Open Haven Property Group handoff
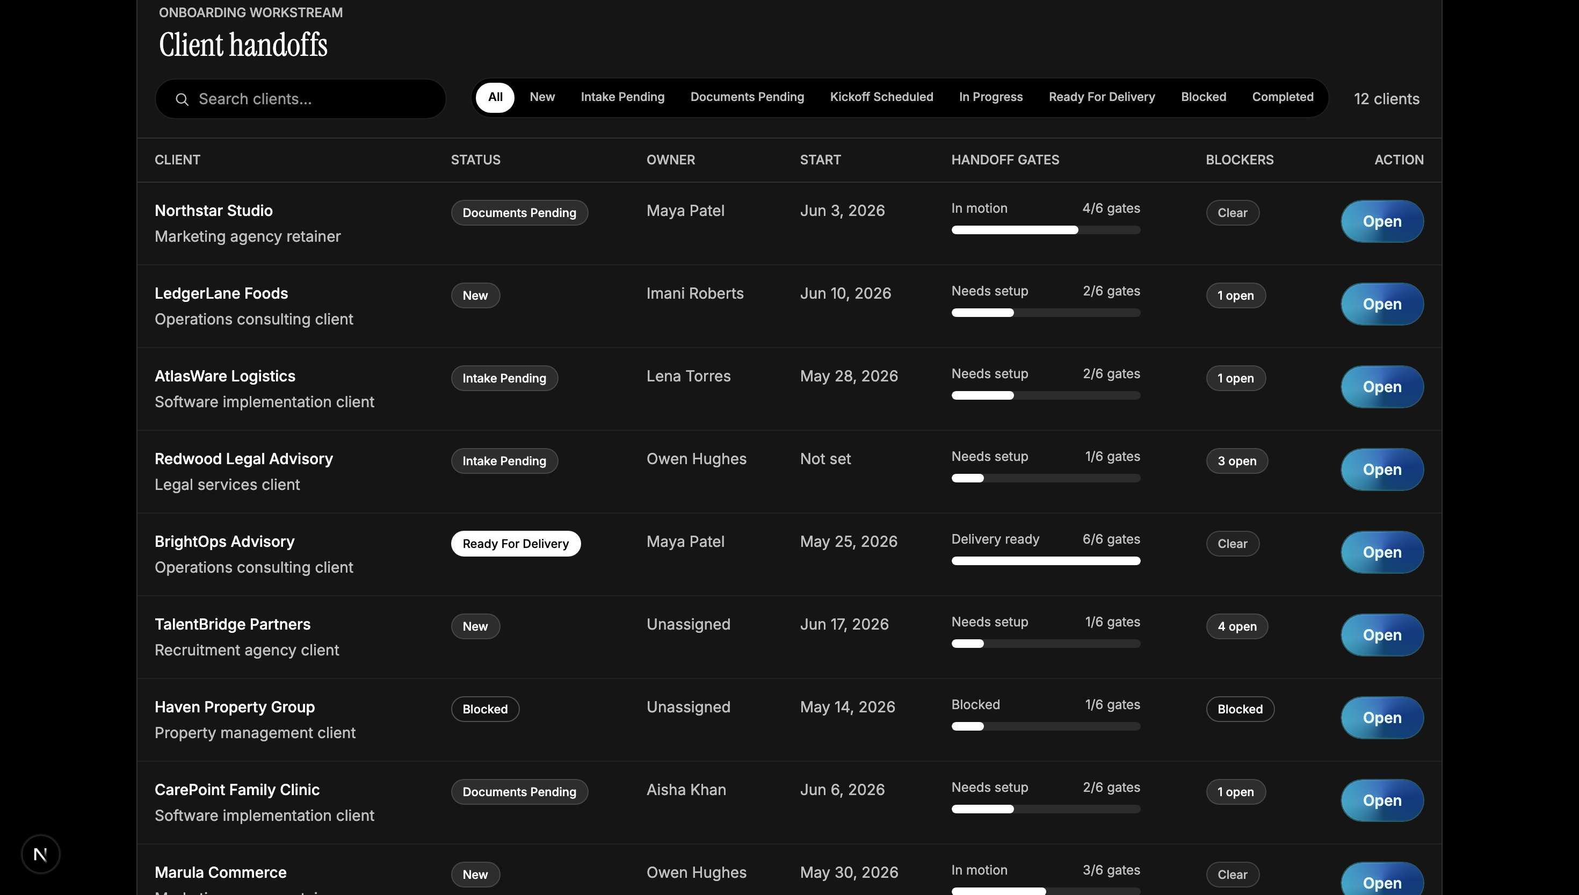Viewport: 1579px width, 895px height. (1382, 718)
